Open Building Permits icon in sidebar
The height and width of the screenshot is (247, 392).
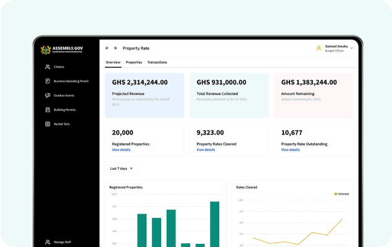pyautogui.click(x=48, y=109)
